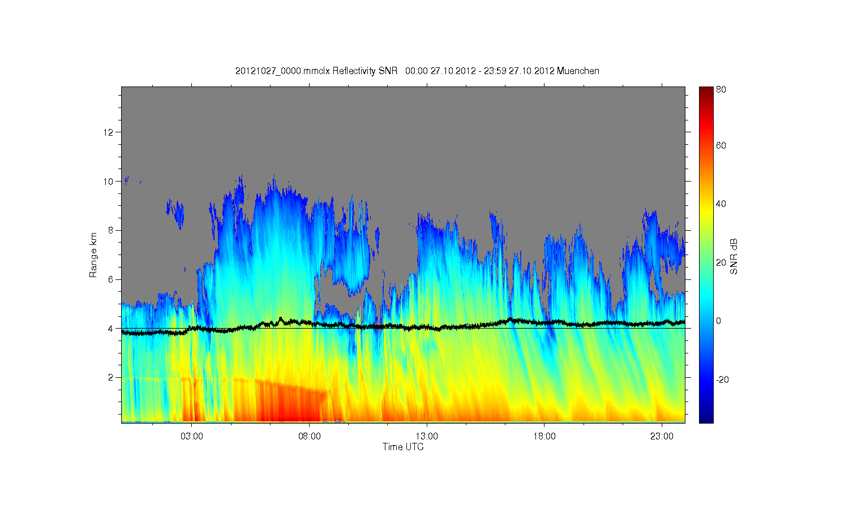
Task: Click the range tick label 10
Action: pyautogui.click(x=109, y=182)
